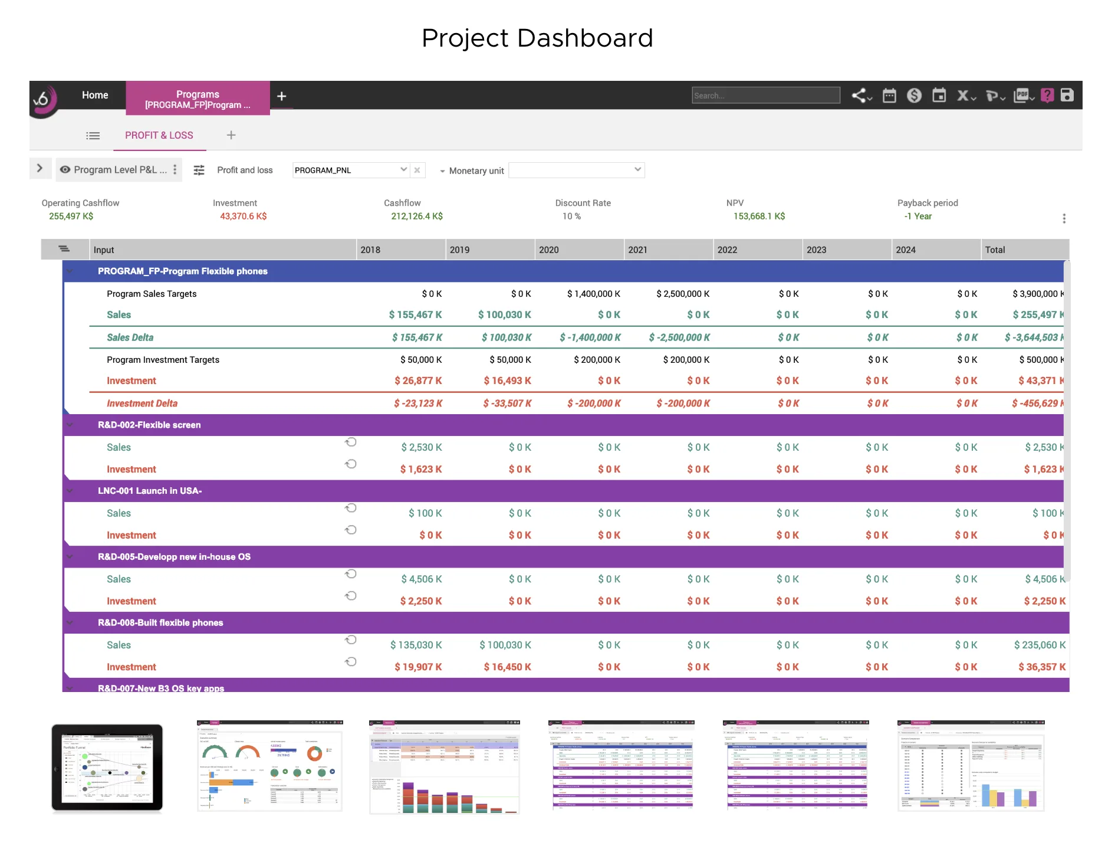The image size is (1105, 846).
Task: Click the 2018 column header
Action: pos(401,250)
